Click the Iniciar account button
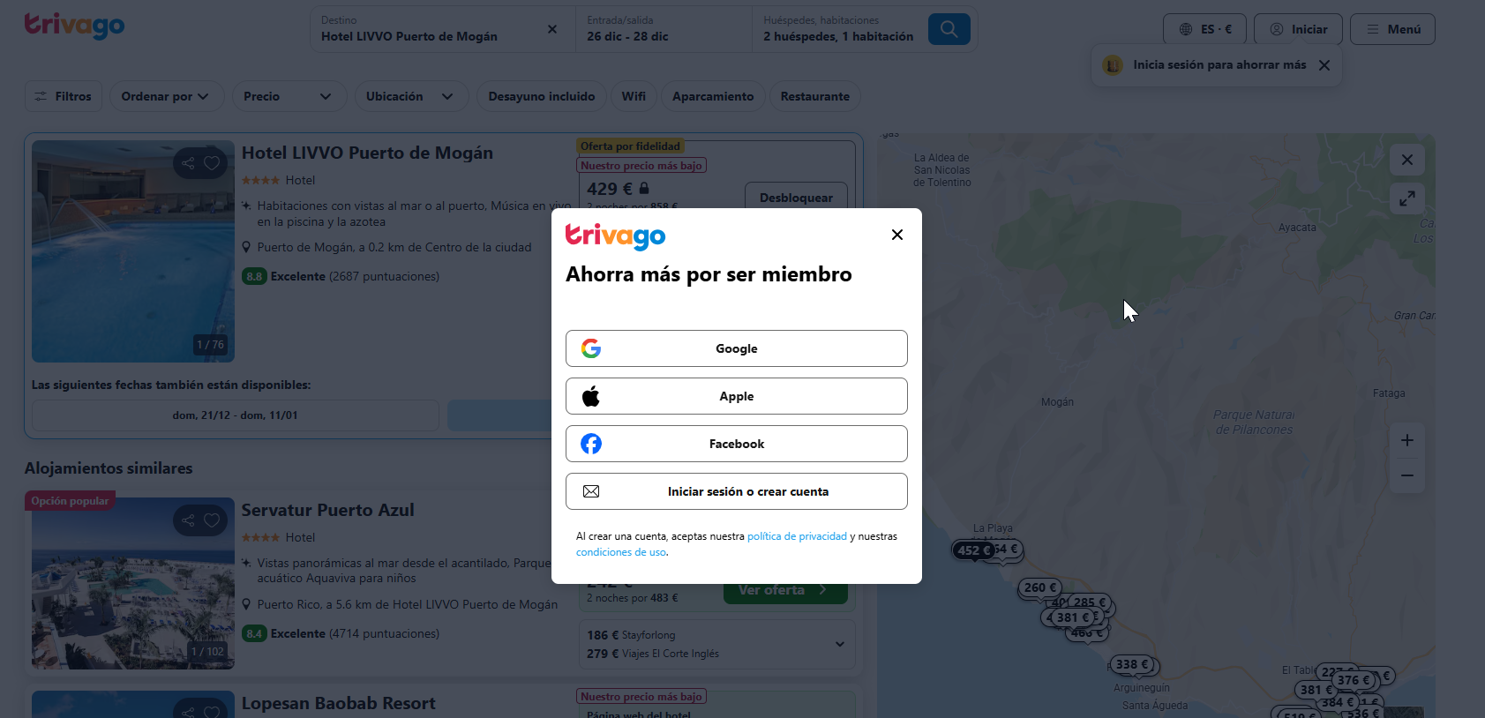This screenshot has height=718, width=1485. coord(1298,29)
